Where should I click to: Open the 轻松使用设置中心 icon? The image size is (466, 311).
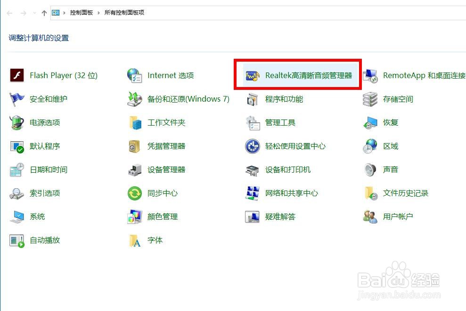coord(252,146)
